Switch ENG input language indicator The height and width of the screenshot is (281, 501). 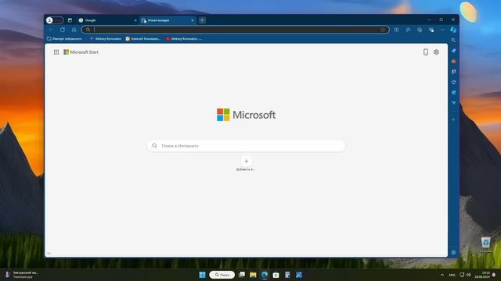[452, 275]
